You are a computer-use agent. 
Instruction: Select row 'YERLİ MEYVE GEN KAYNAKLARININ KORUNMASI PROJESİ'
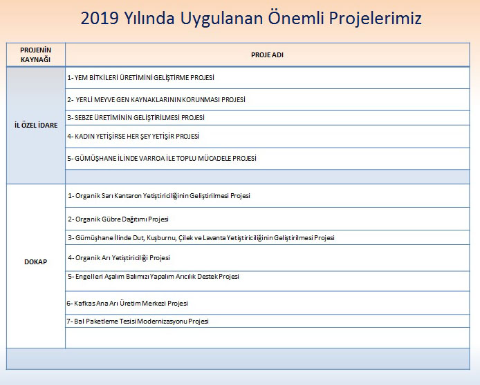(x=267, y=100)
